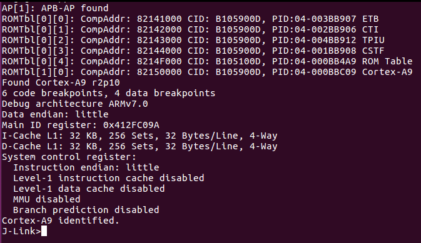421x243 pixels.
Task: Click 'Debug architecture ARMv7.0' line
Action: click(x=75, y=104)
